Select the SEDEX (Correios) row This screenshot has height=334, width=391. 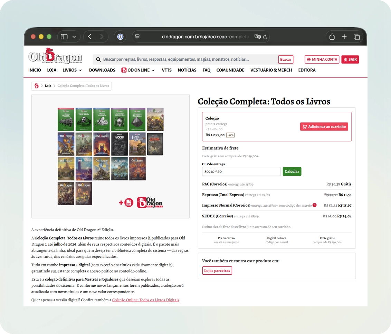(x=277, y=216)
